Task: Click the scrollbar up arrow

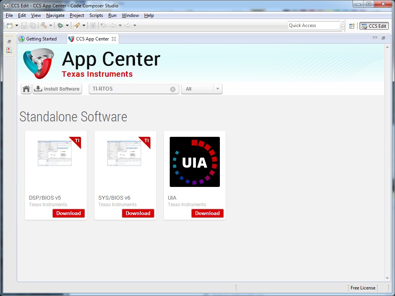Action: tap(387, 47)
